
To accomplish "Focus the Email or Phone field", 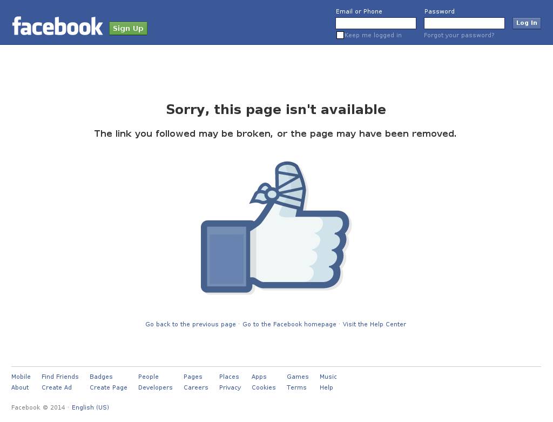I will point(376,23).
